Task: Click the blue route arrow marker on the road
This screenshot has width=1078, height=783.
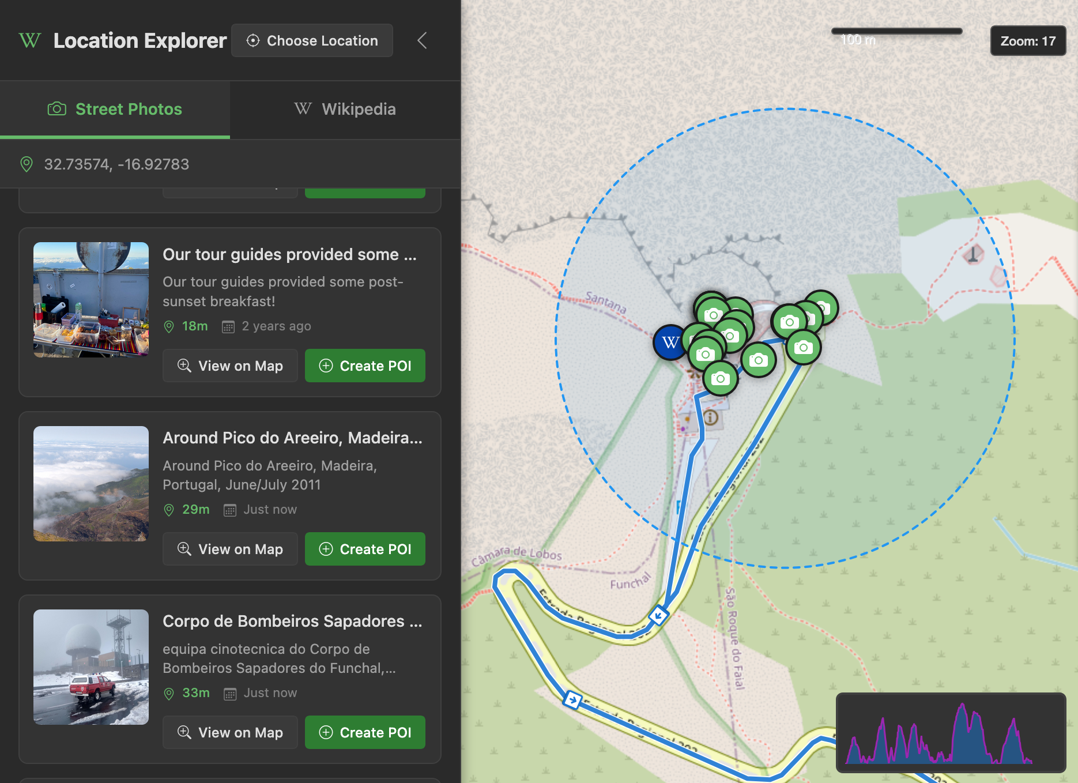Action: [658, 616]
